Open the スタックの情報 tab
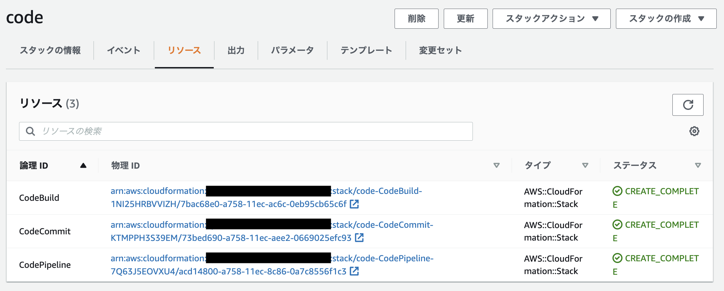The height and width of the screenshot is (291, 724). 50,50
